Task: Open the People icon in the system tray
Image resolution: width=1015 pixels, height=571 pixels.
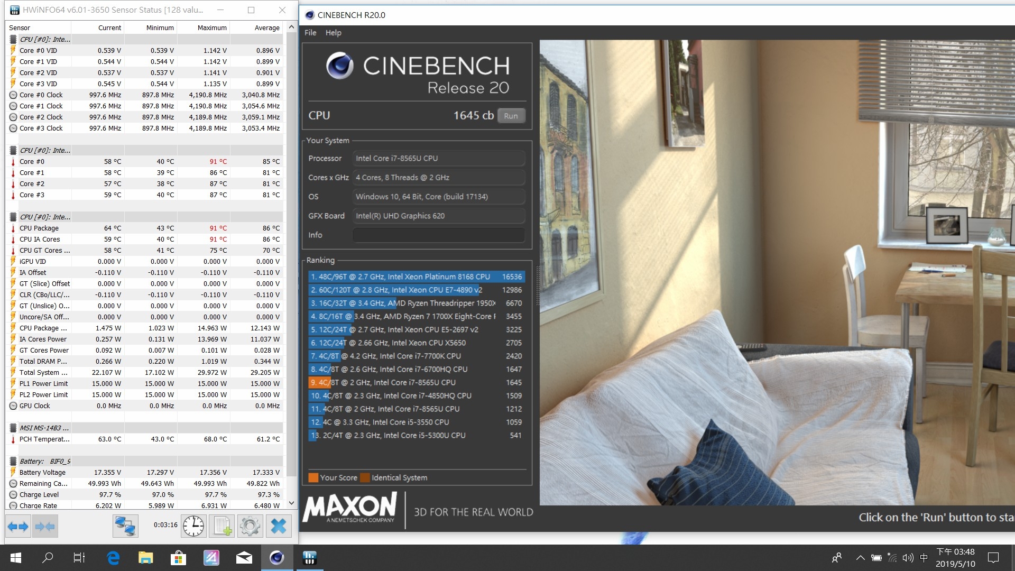Action: pos(837,558)
